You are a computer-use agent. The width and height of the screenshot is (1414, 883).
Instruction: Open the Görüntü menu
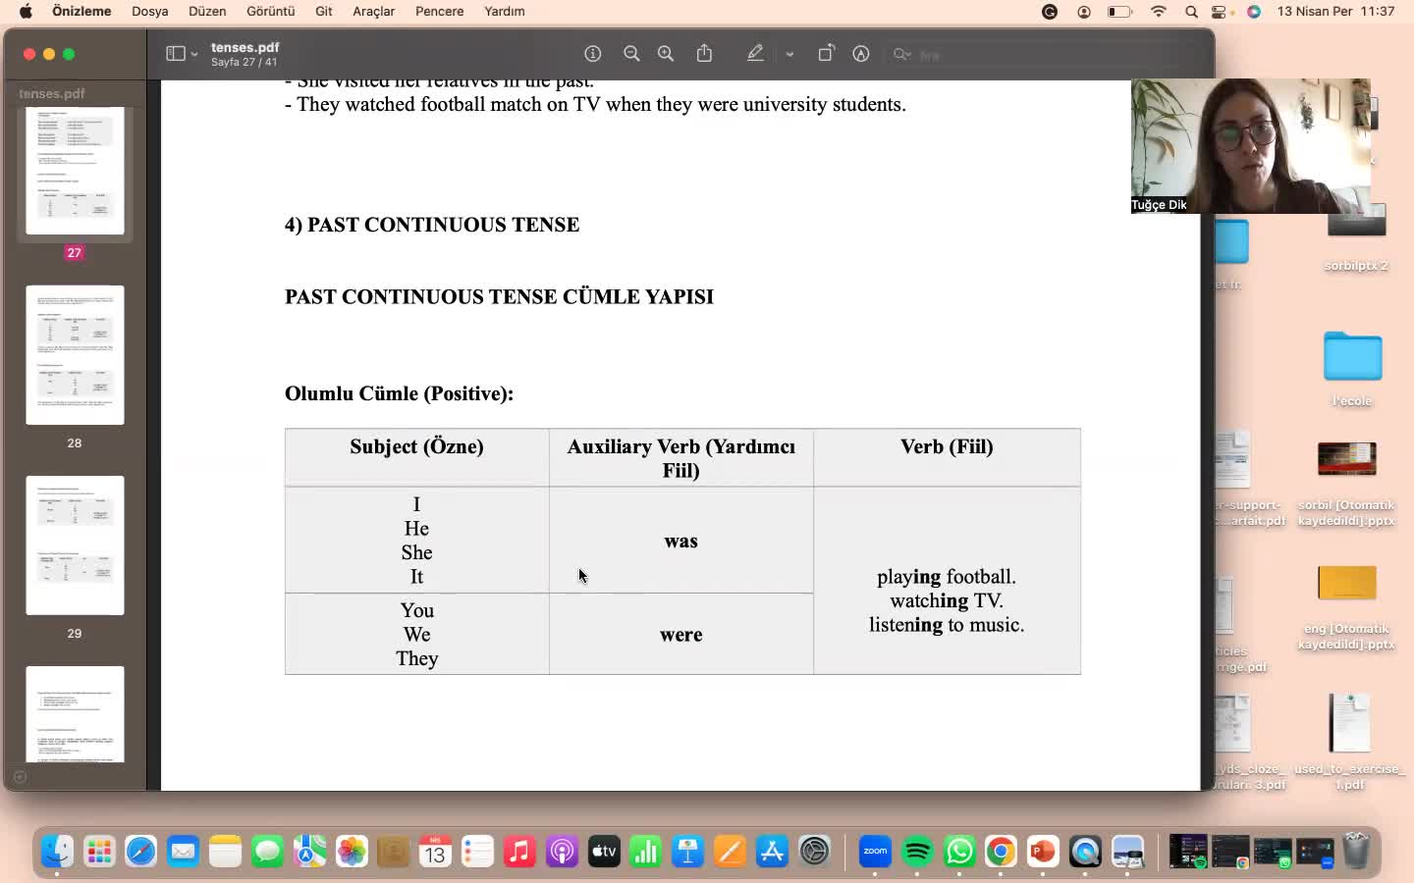[x=270, y=12]
